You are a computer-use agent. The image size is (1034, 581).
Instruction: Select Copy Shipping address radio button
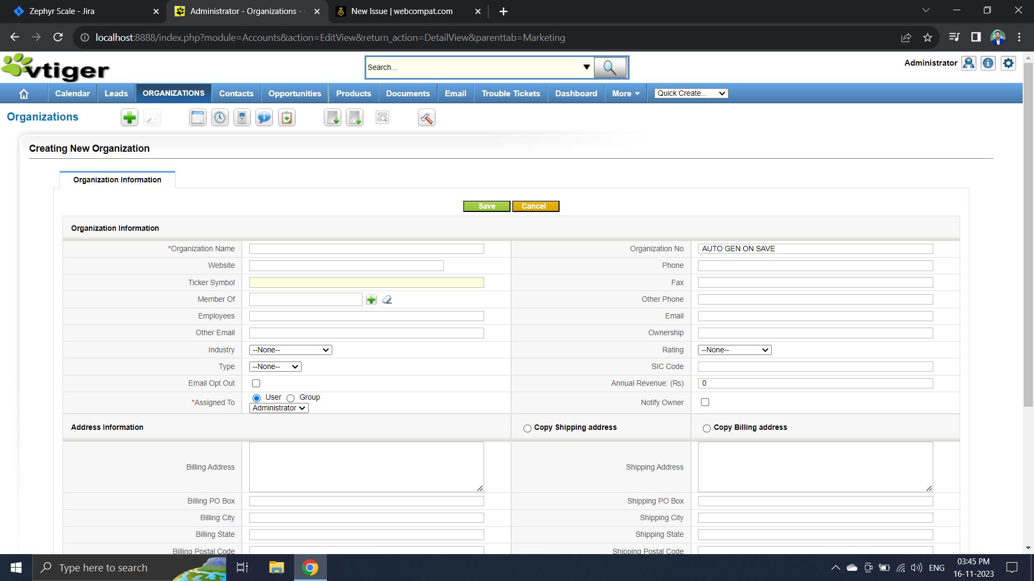(x=527, y=428)
